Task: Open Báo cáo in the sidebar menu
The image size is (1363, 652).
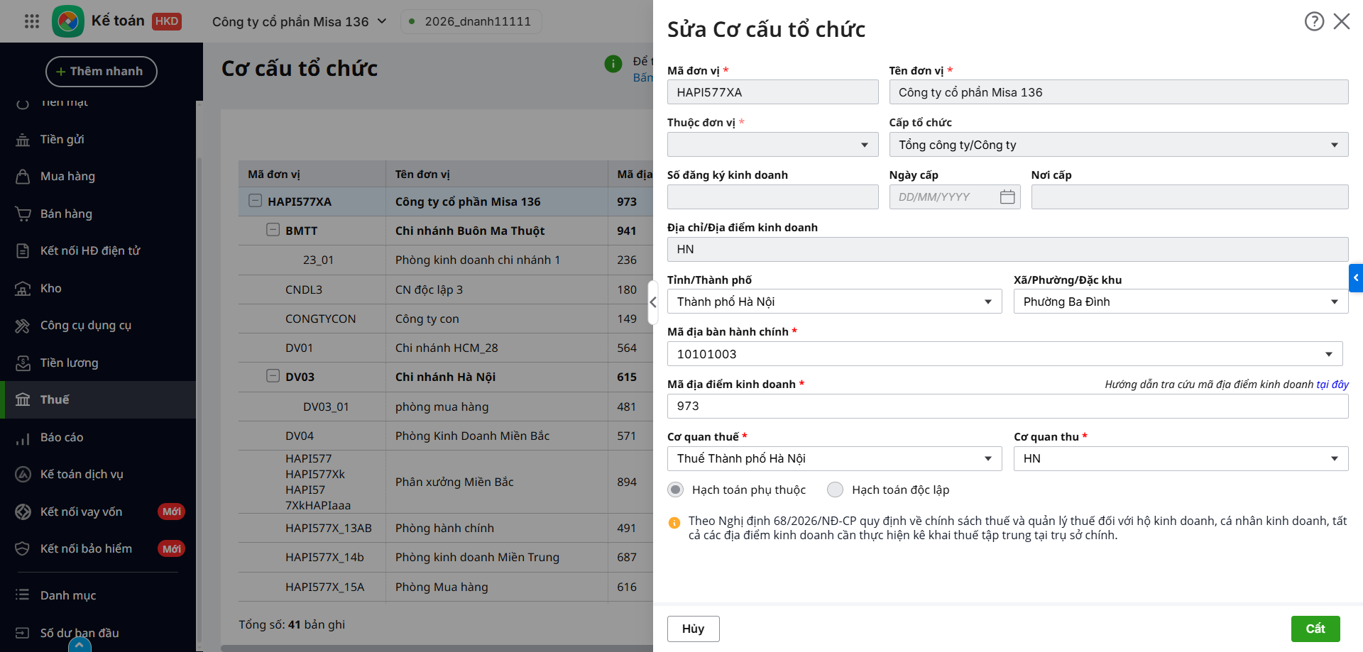Action: point(62,438)
